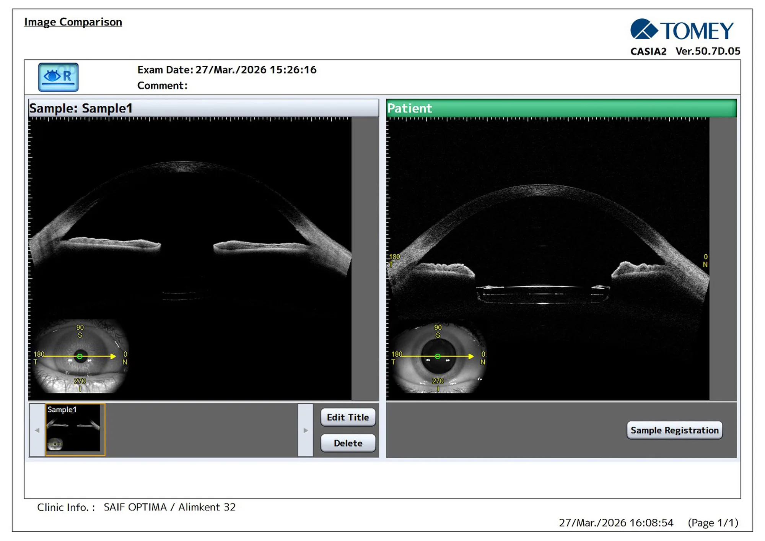Click the Delete button
This screenshot has width=765, height=541.
[348, 443]
